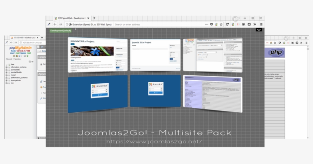Go back in the FVD Speed Dial browser
Viewport: 313px width, 164px height.
coord(55,24)
